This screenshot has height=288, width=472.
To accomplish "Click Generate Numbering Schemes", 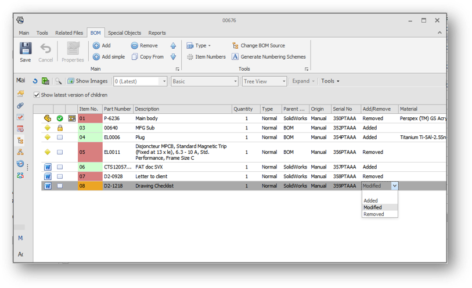I will point(269,56).
